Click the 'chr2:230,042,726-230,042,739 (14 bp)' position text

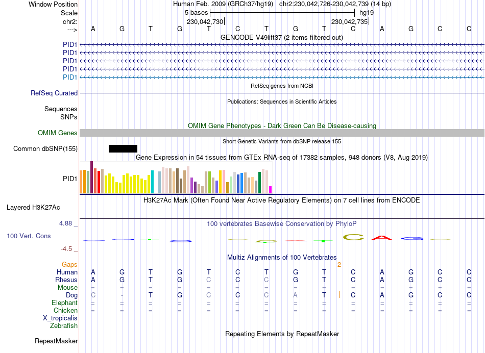[335, 4]
